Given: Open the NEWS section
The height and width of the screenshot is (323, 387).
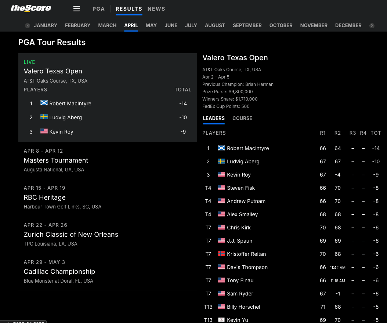Looking at the screenshot, I should tap(156, 9).
